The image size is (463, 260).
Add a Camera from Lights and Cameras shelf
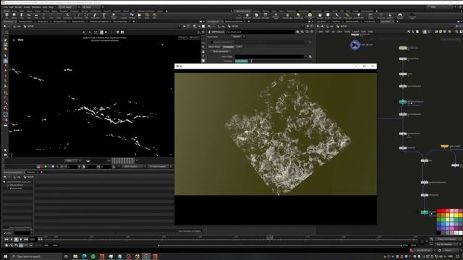239,16
